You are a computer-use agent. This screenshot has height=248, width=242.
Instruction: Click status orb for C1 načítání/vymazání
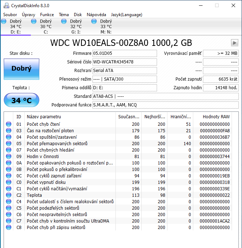(9, 189)
